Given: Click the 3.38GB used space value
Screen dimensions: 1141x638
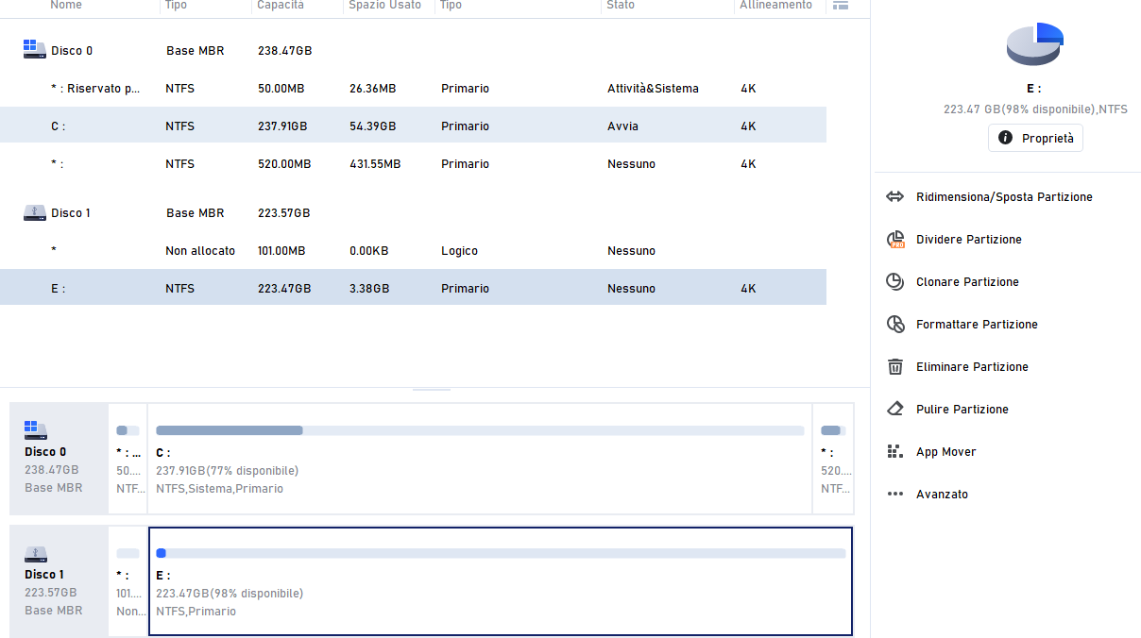Looking at the screenshot, I should (368, 289).
